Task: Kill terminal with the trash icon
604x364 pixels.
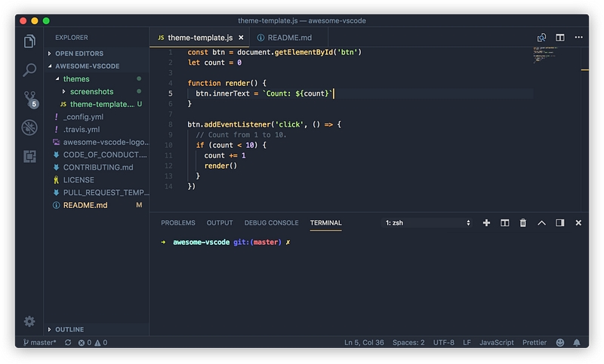Action: 522,223
